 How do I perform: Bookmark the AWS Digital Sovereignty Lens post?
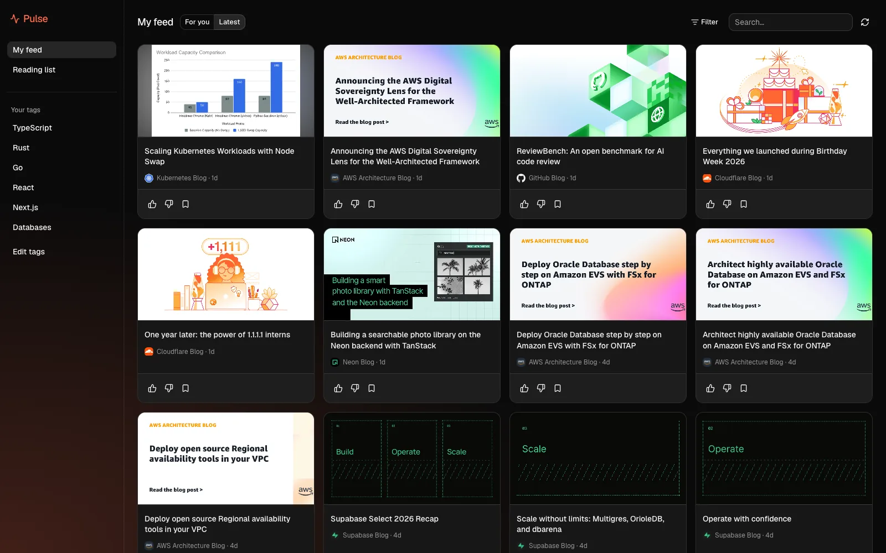pos(372,204)
